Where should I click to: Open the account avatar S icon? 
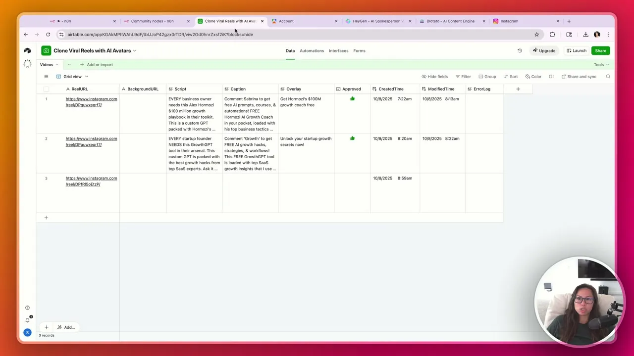[27, 332]
